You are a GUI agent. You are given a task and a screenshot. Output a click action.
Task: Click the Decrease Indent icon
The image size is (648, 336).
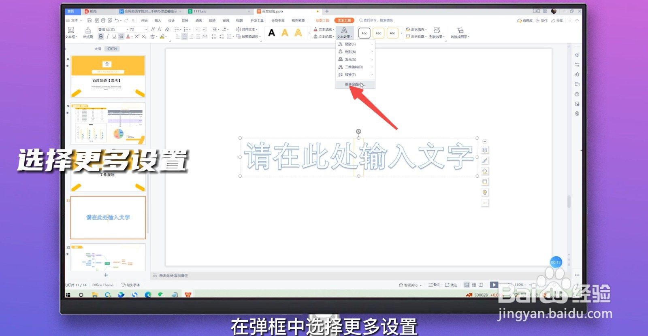tap(198, 29)
